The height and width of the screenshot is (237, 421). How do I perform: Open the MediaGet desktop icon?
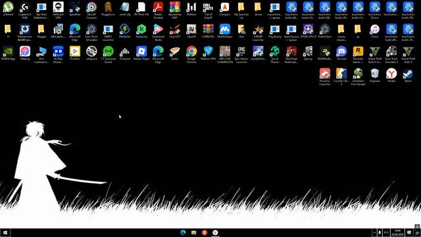coord(125,32)
